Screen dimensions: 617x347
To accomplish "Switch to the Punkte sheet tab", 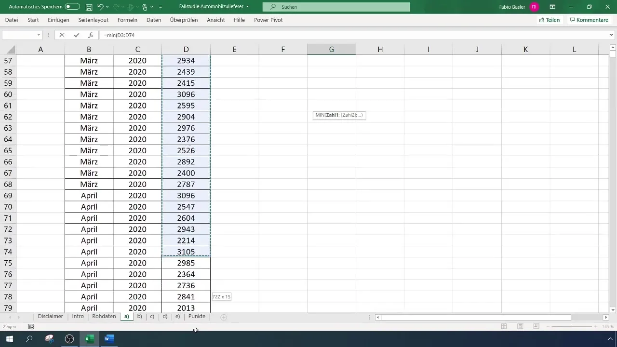I will click(197, 316).
